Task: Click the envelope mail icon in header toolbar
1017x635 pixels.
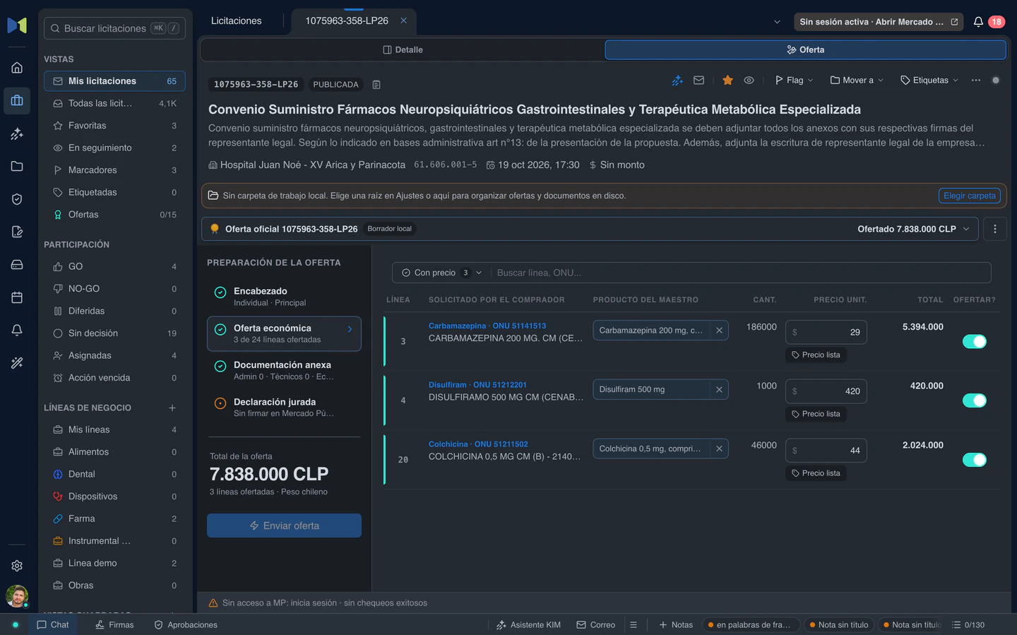Action: click(x=698, y=81)
